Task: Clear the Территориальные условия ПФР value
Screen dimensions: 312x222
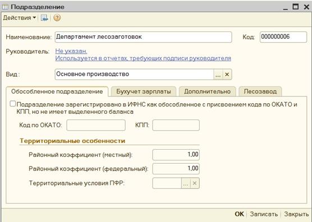Action: click(195, 183)
